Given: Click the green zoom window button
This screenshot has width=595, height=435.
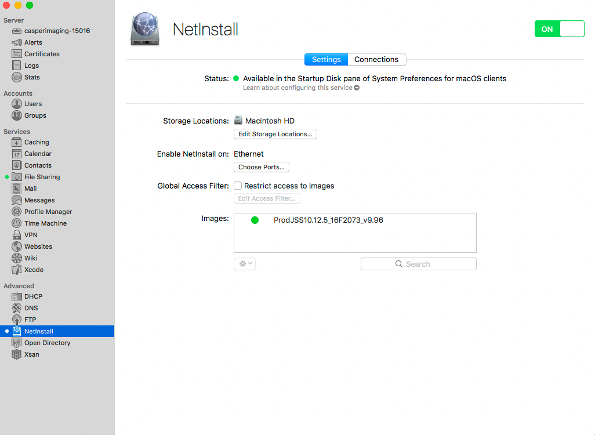Looking at the screenshot, I should [30, 5].
